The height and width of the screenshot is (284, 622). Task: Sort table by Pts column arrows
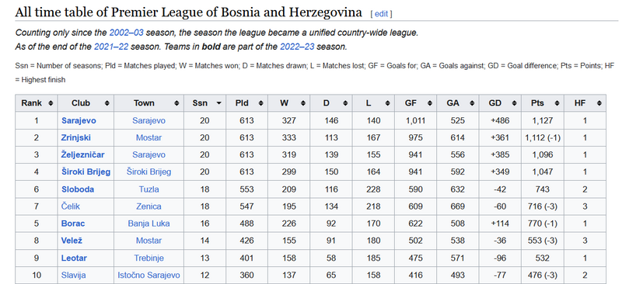pos(557,103)
